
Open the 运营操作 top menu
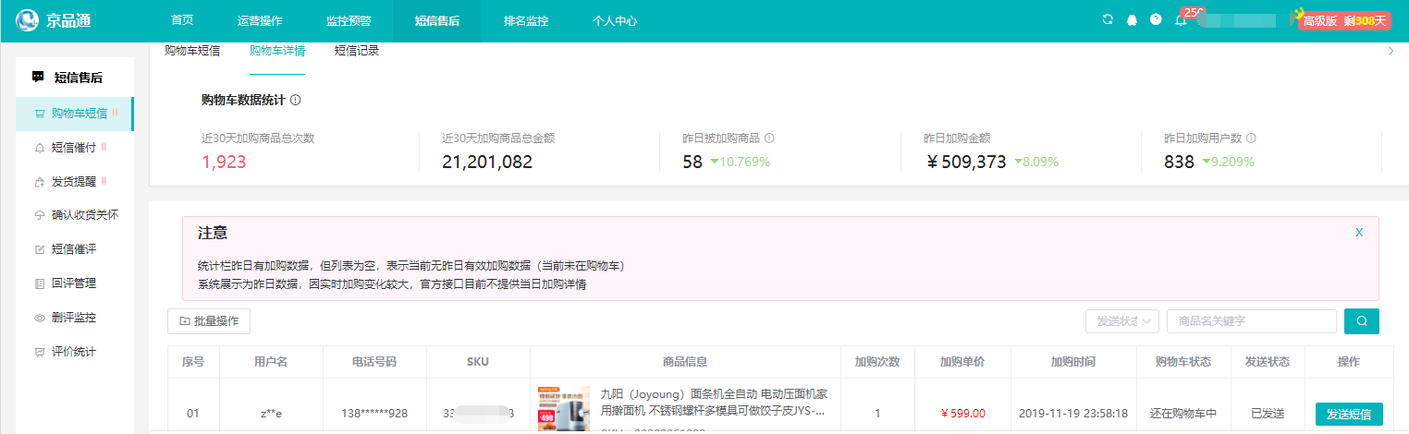(x=260, y=20)
